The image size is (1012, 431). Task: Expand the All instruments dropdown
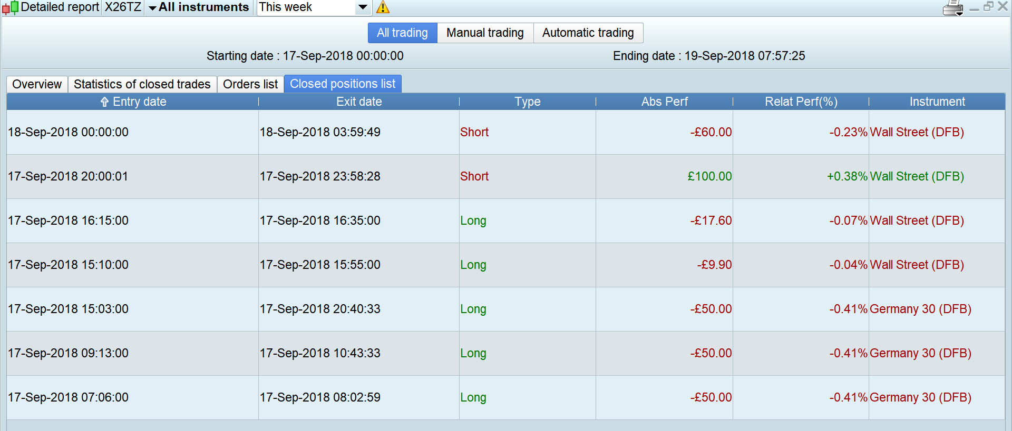tap(199, 7)
